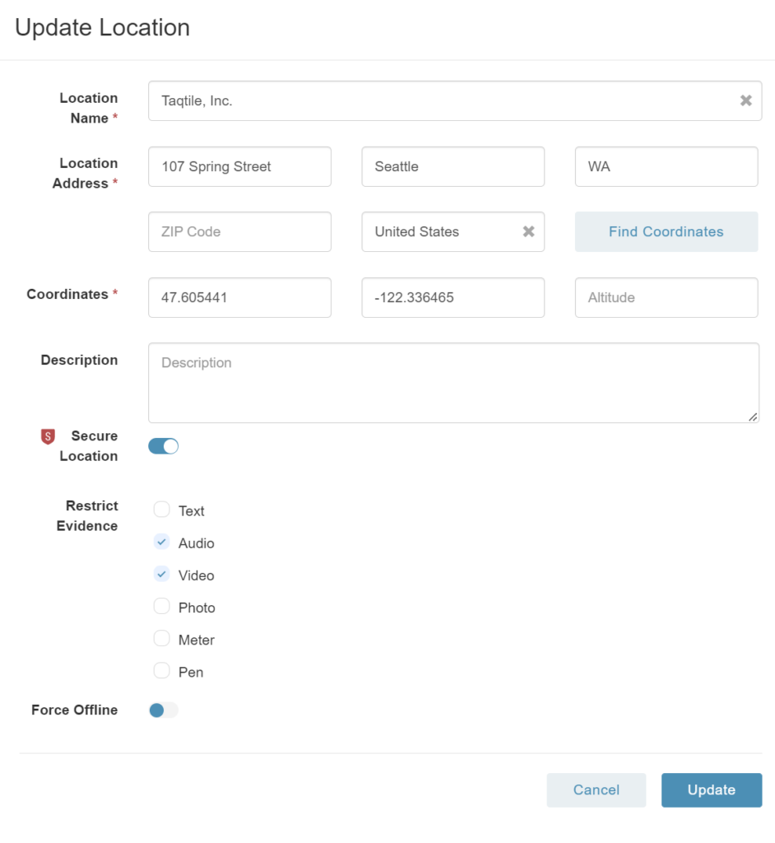Check the Text restrict evidence checkbox
775x843 pixels.
tap(161, 510)
